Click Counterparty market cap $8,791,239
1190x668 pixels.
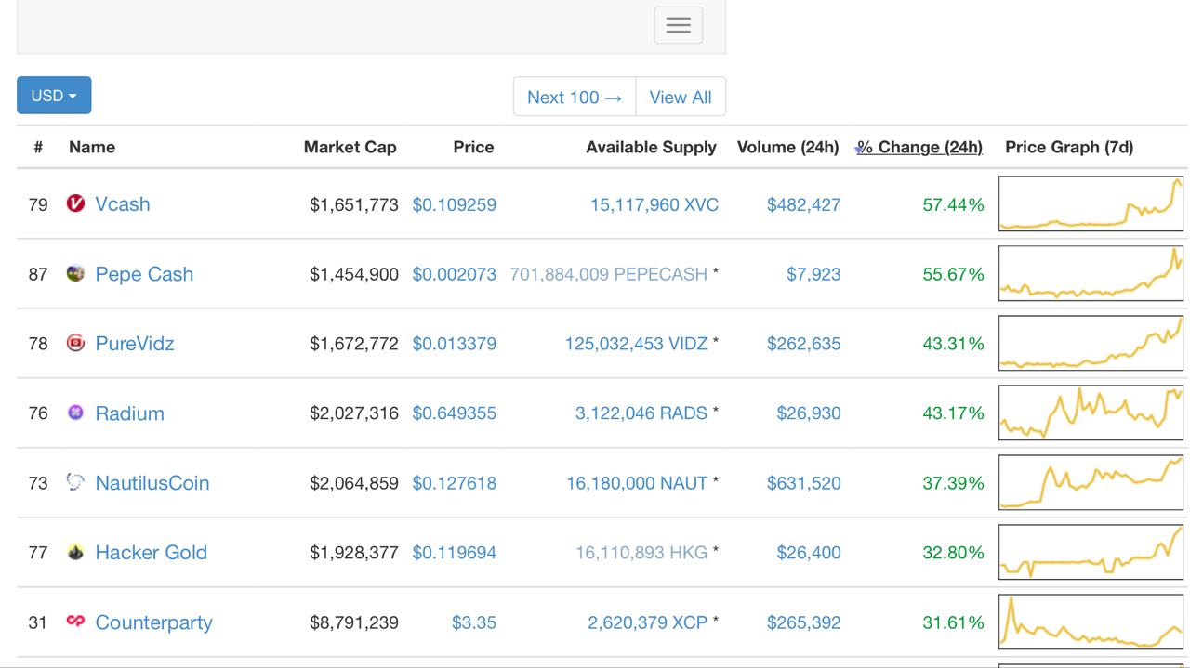click(354, 622)
